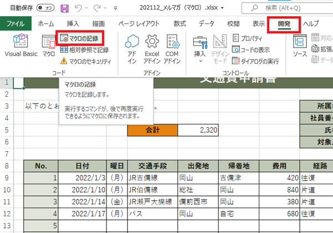Click the 検索 (Alt+Q) search box
Image resolution: width=333 pixels, height=233 pixels.
click(x=288, y=8)
